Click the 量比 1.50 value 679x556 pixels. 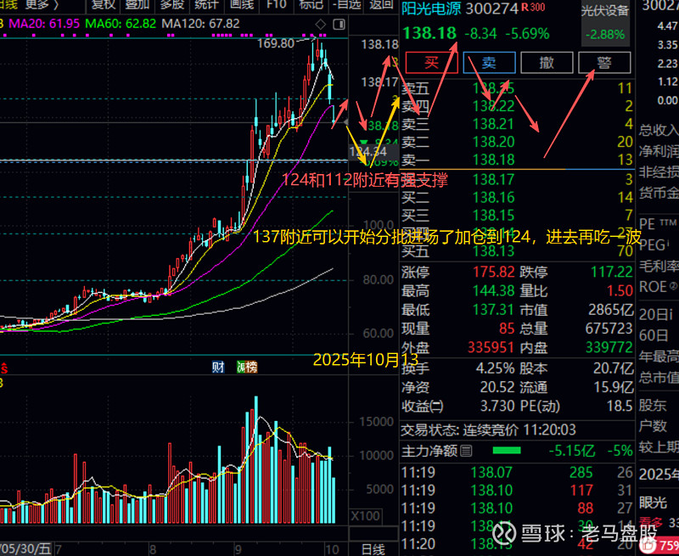pyautogui.click(x=620, y=290)
